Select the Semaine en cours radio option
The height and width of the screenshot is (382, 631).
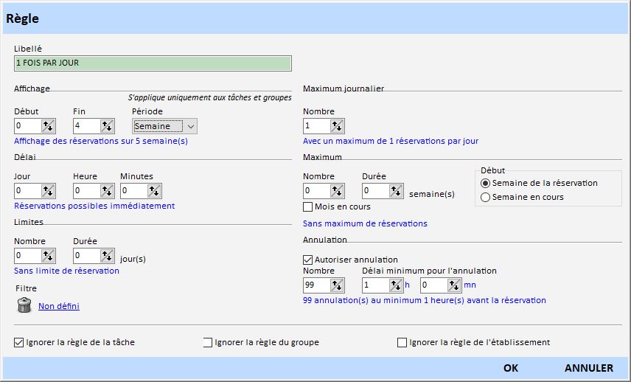485,197
